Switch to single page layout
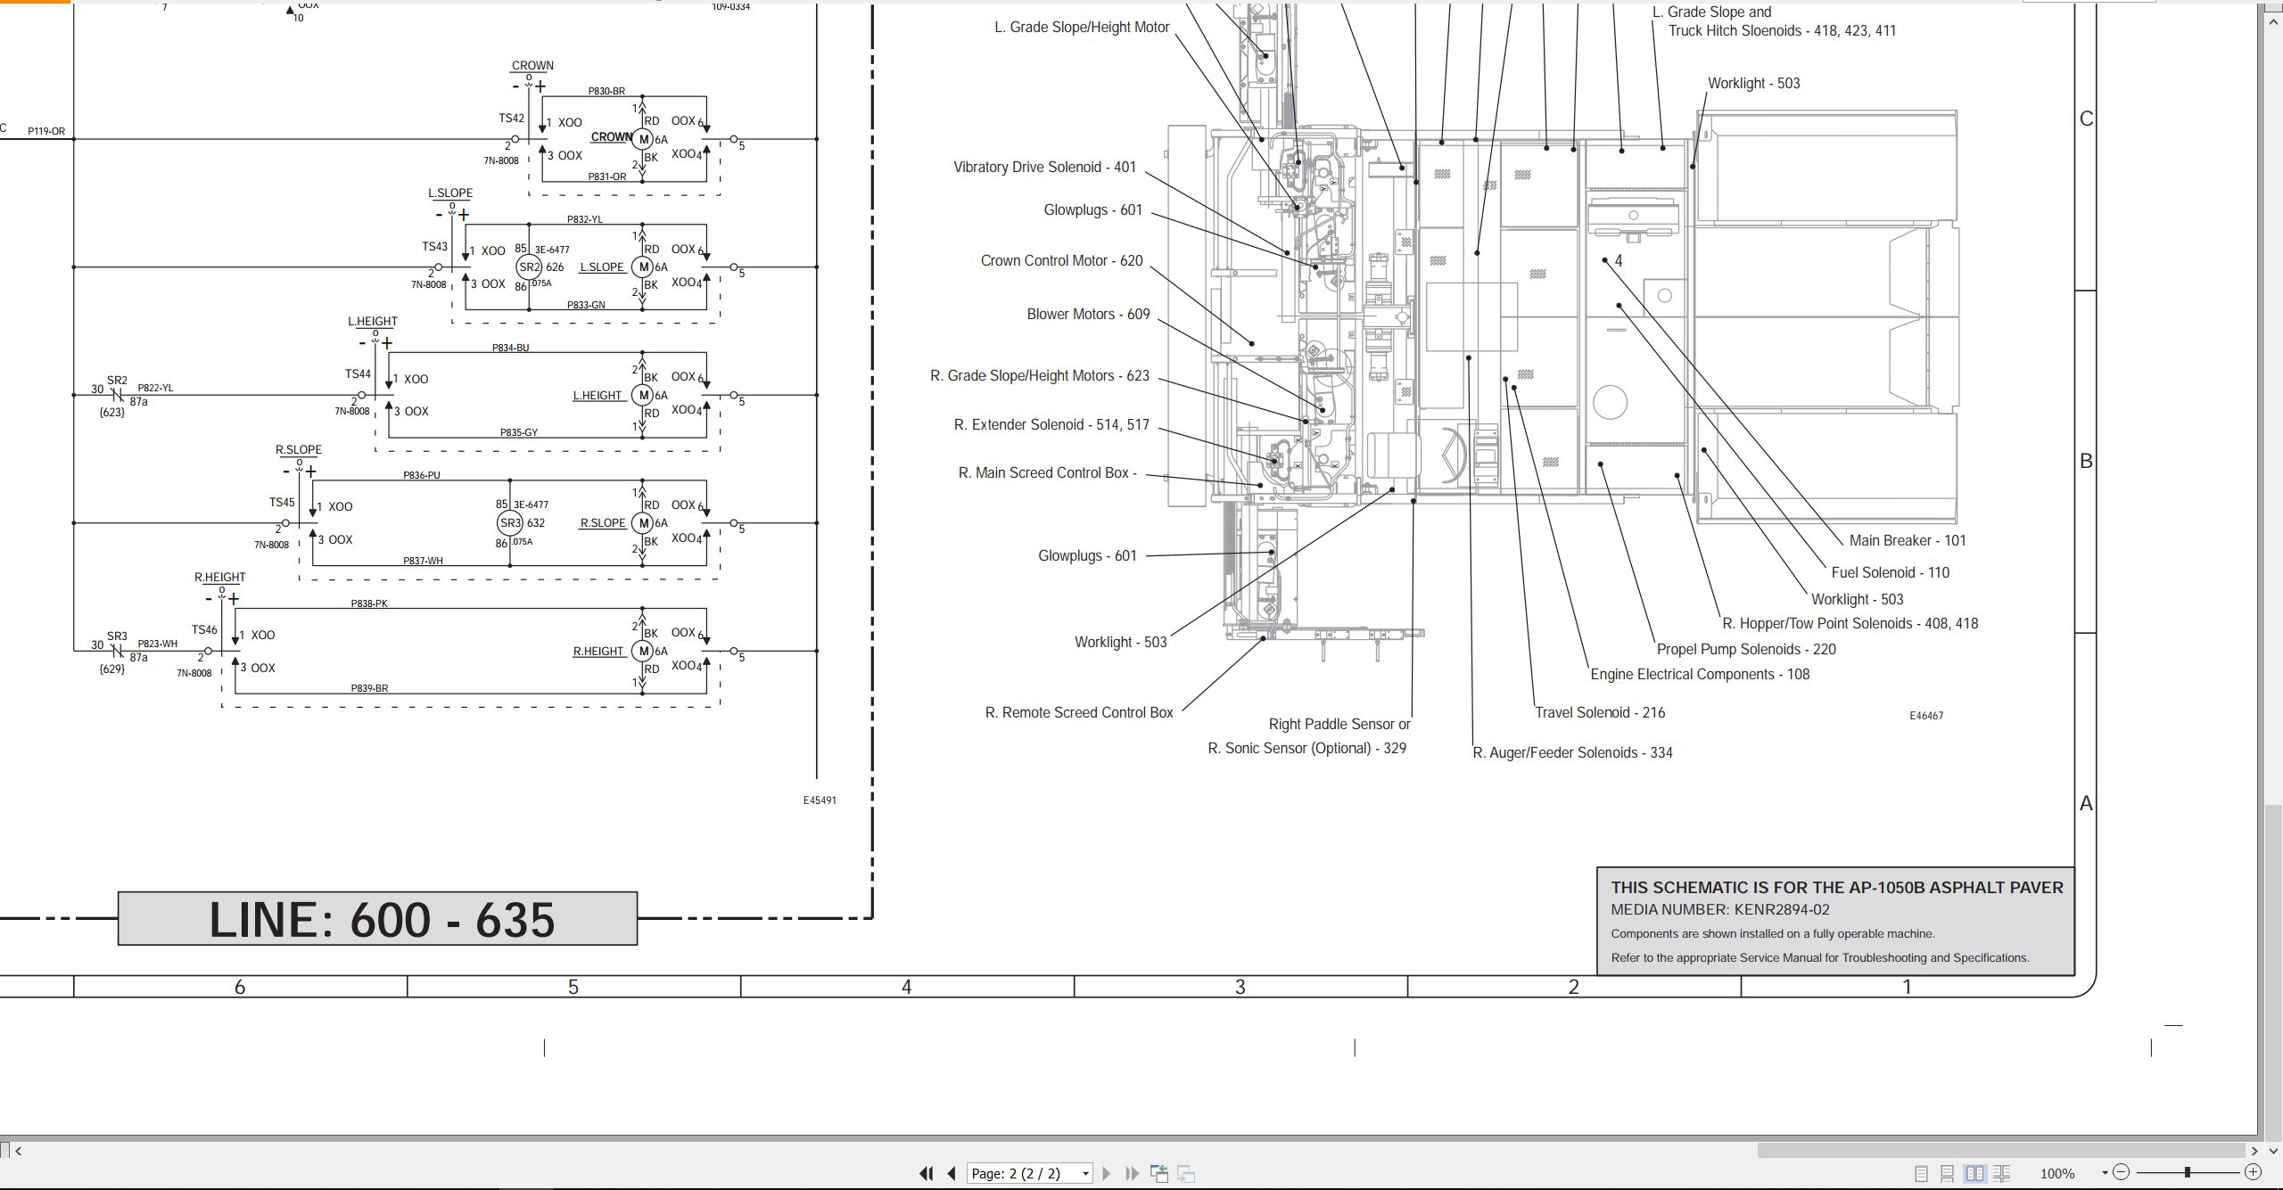 [x=1922, y=1174]
